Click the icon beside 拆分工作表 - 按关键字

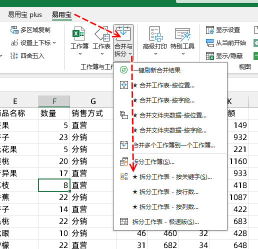point(124,176)
